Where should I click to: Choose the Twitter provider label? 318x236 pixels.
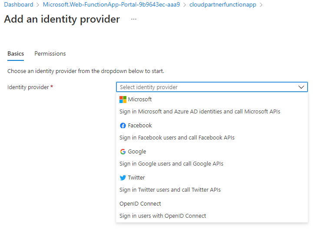136,178
